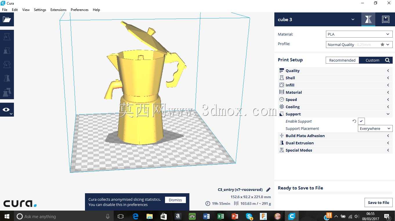The width and height of the screenshot is (395, 221).
Task: Select the Scale tool in left toolbar
Action: 7,51
